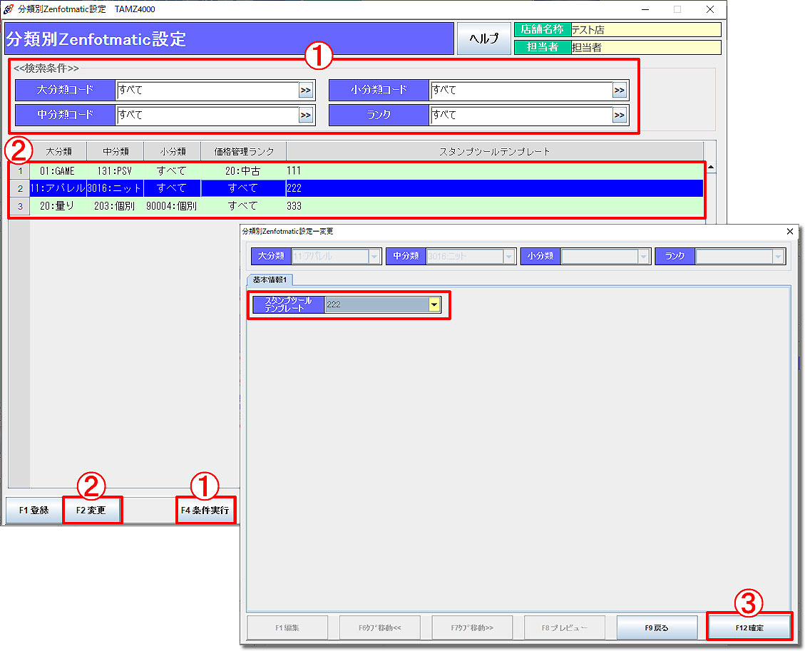The width and height of the screenshot is (805, 651).
Task: Select the 203:個別 cell
Action: pyautogui.click(x=115, y=206)
